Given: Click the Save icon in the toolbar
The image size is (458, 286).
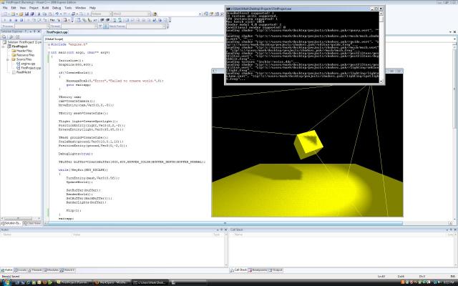Looking at the screenshot, I should click(28, 14).
